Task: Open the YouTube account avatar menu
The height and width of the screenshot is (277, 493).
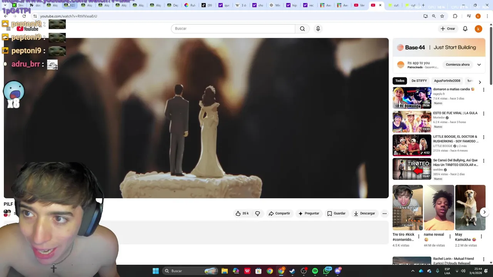Action: coord(478,29)
